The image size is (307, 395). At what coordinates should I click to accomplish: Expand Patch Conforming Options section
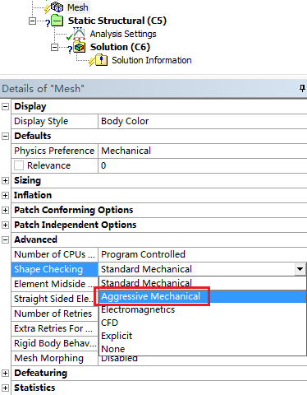coord(5,210)
